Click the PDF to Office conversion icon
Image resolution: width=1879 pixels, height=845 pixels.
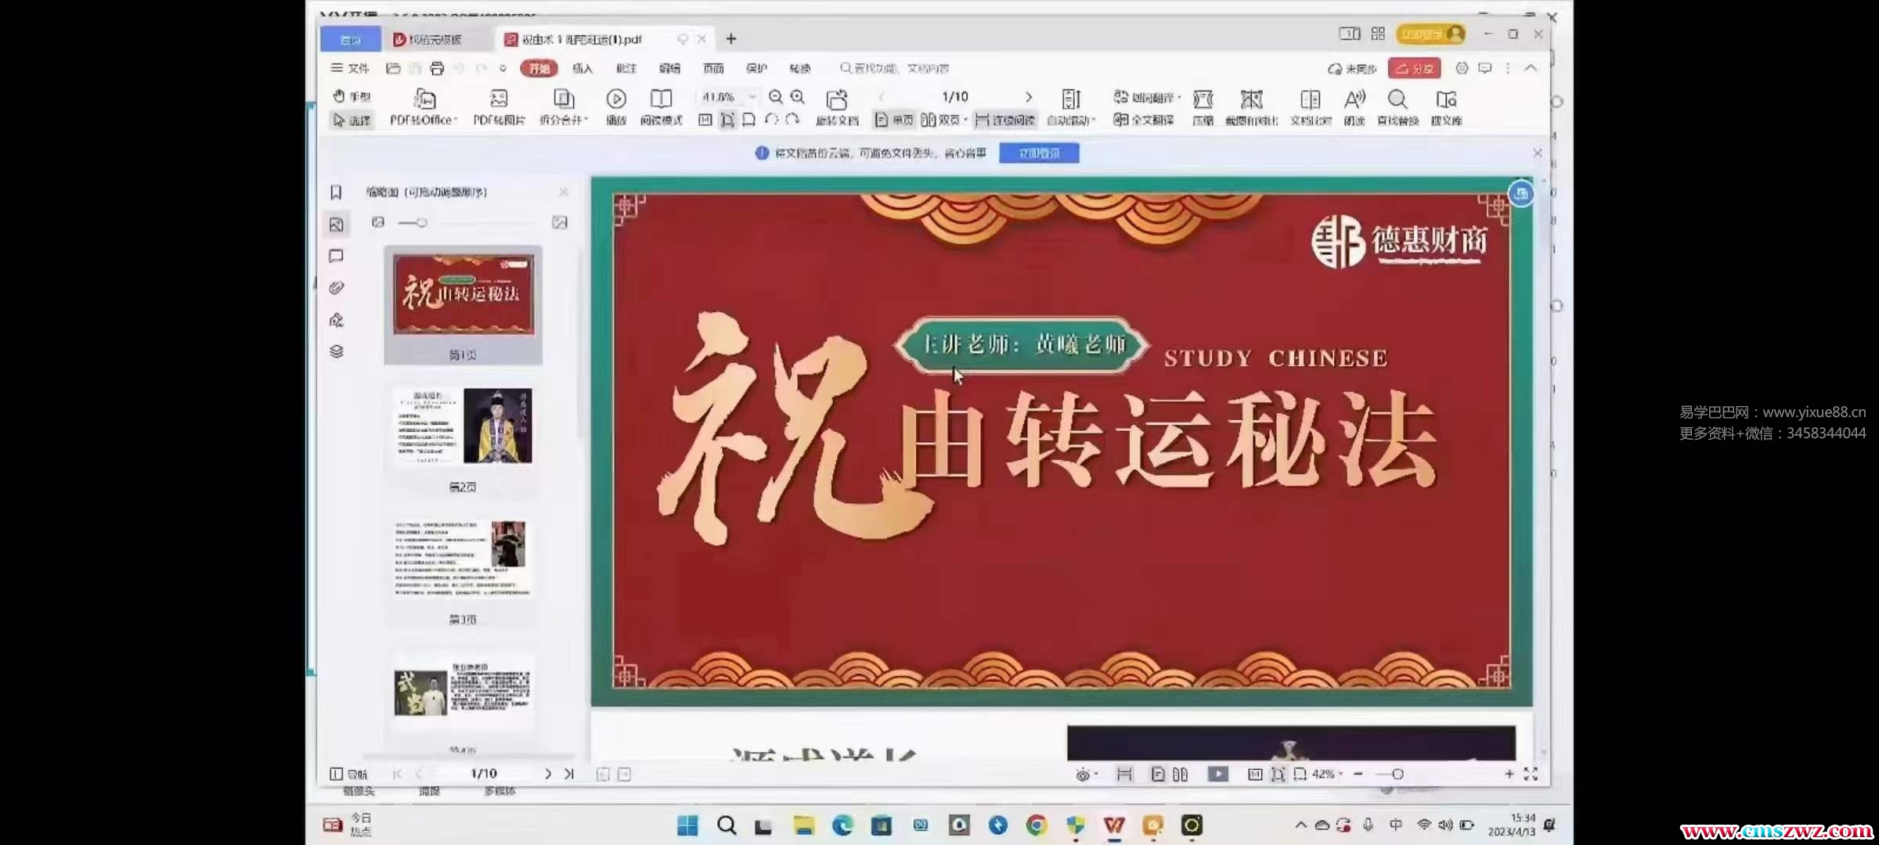(x=424, y=99)
